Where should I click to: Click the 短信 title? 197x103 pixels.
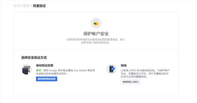[124, 65]
